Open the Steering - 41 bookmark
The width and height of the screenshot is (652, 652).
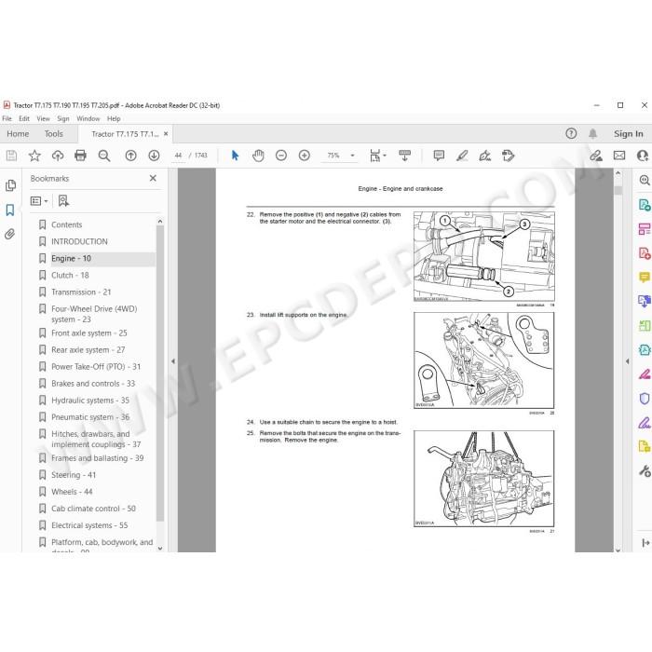coord(74,475)
